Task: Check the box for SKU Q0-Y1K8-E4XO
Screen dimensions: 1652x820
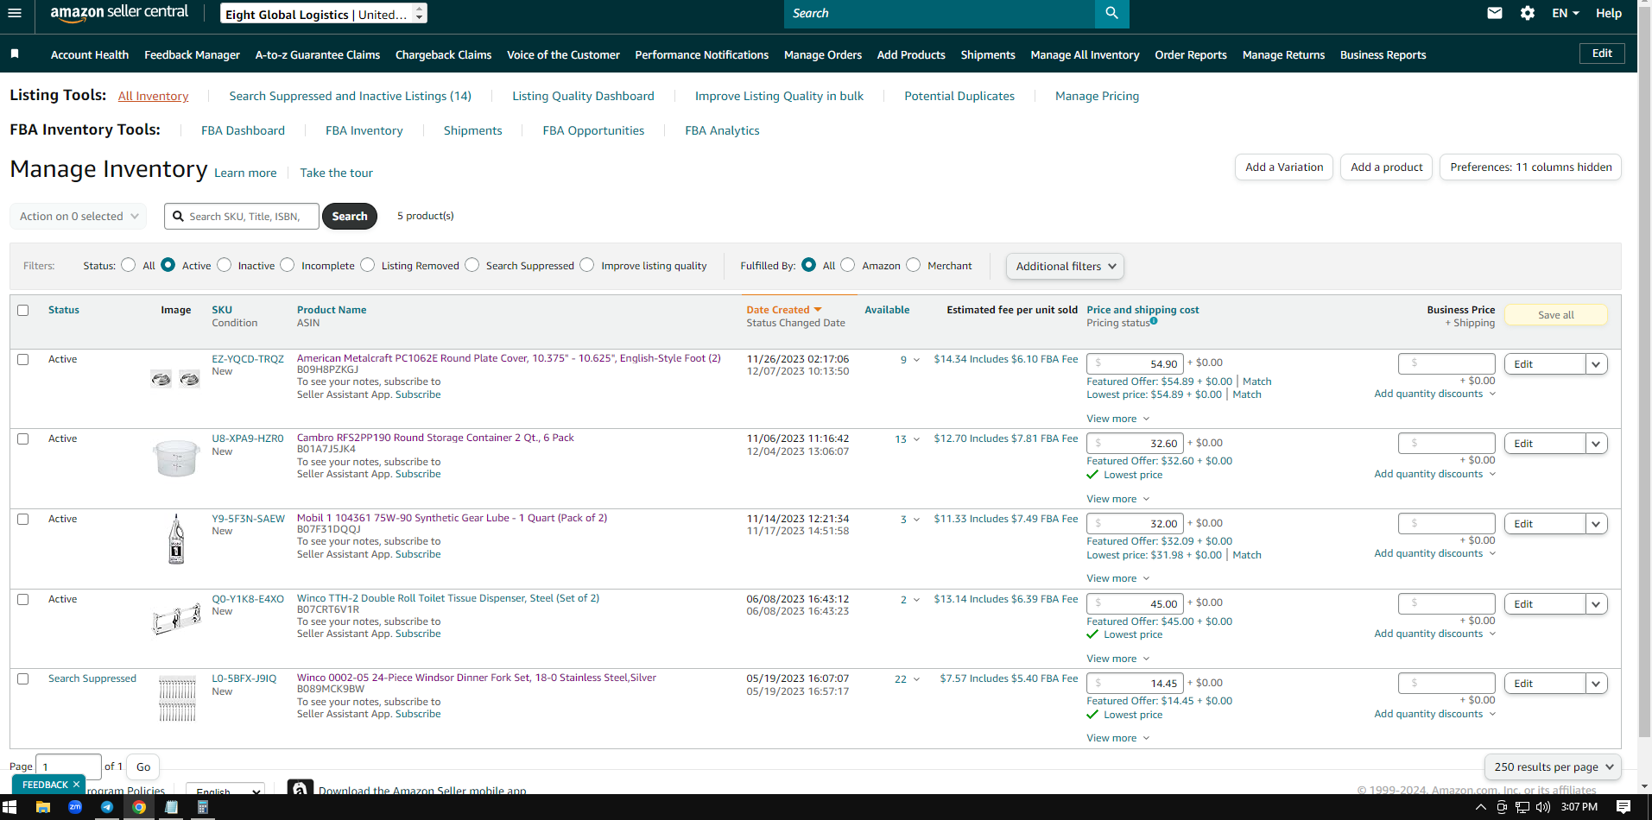Action: pos(23,599)
